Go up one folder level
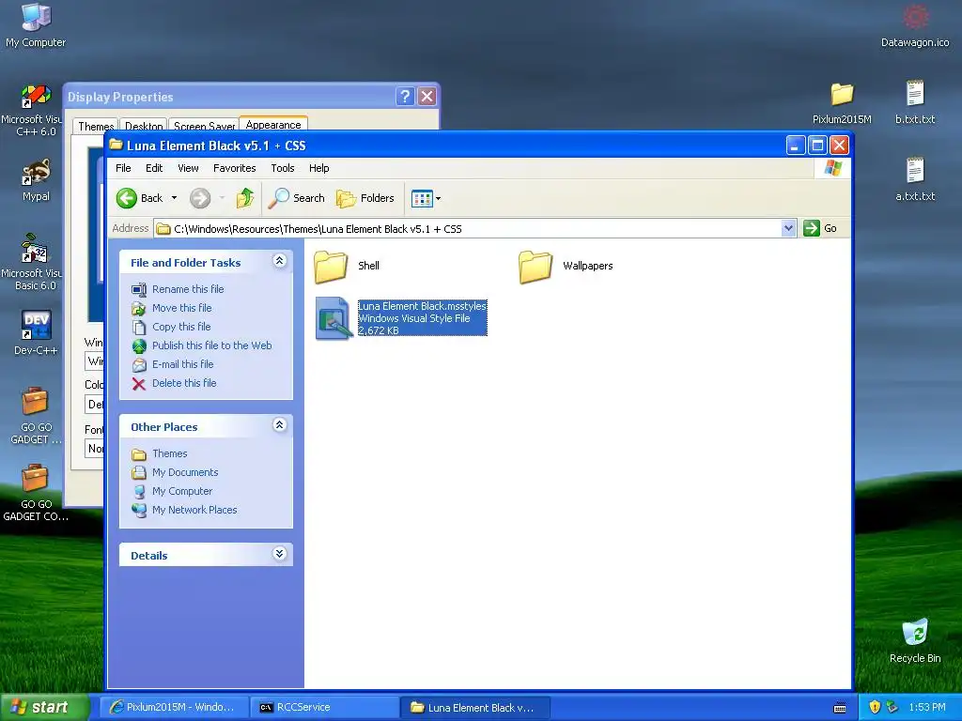 [x=245, y=198]
